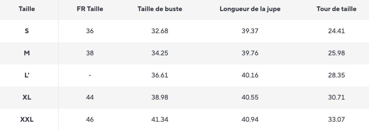The height and width of the screenshot is (130, 369).
Task: Select bust value 36.61
Action: pyautogui.click(x=160, y=75)
